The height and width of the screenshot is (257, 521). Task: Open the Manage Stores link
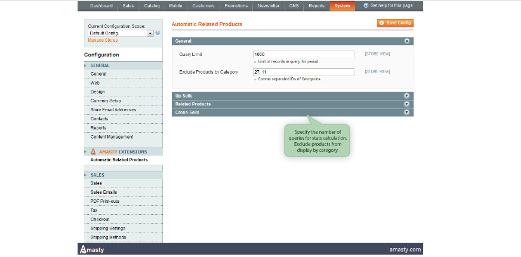pos(103,40)
